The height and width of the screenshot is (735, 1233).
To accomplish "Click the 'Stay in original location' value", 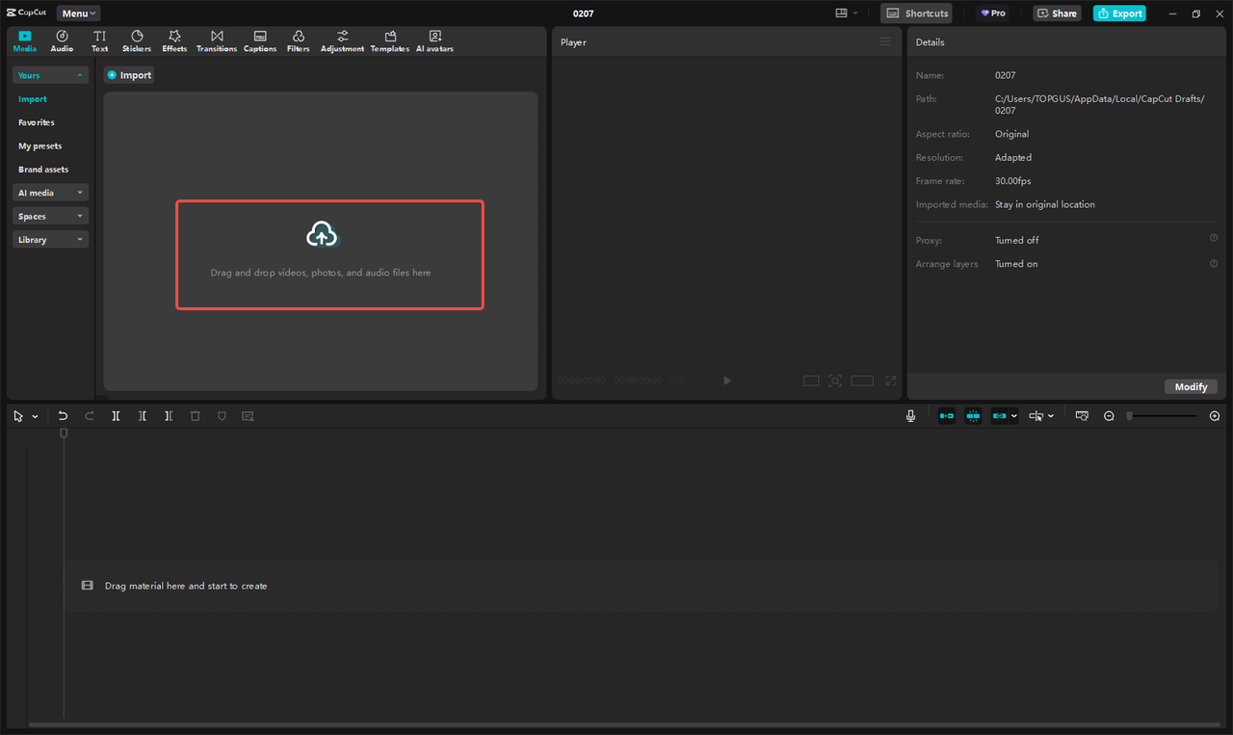I will pos(1045,204).
